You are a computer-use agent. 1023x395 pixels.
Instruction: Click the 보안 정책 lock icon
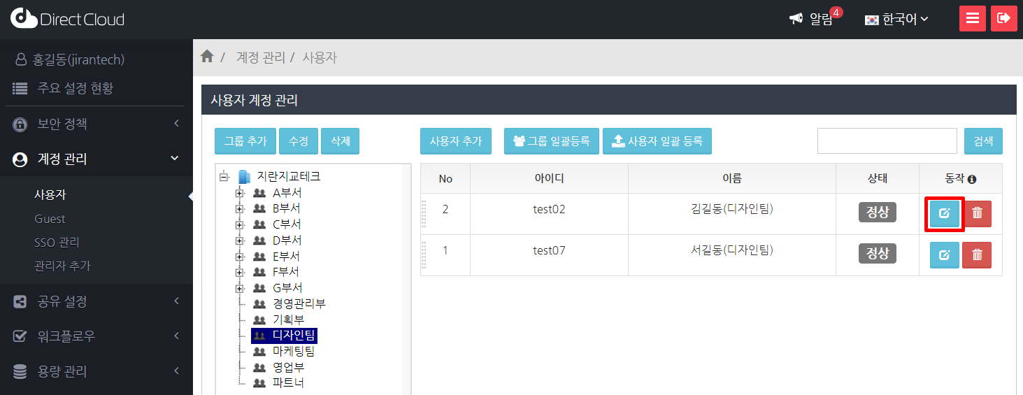pyautogui.click(x=20, y=124)
